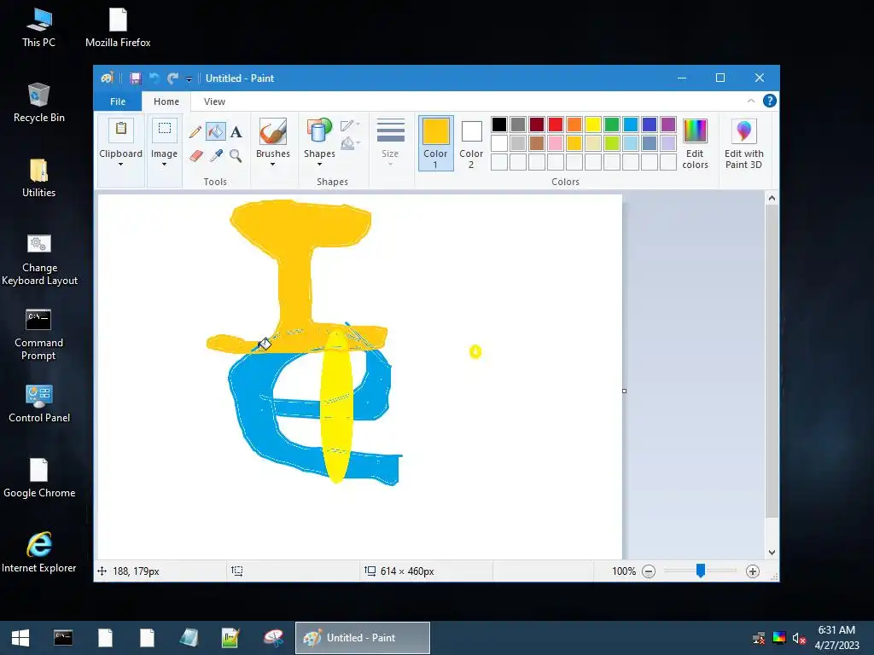874x655 pixels.
Task: Open the Edit colors dialog
Action: [x=695, y=143]
